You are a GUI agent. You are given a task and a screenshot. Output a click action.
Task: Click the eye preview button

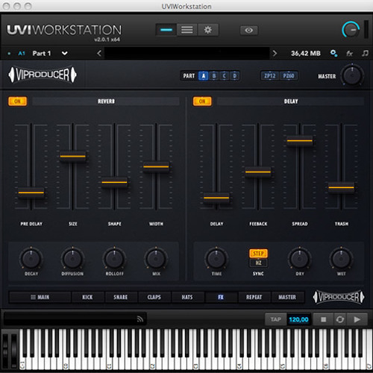249,31
